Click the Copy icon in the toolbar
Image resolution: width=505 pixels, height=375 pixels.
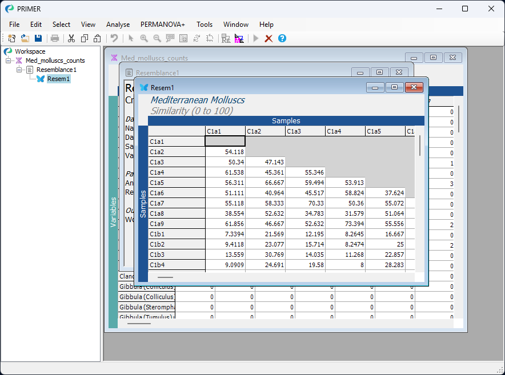85,38
